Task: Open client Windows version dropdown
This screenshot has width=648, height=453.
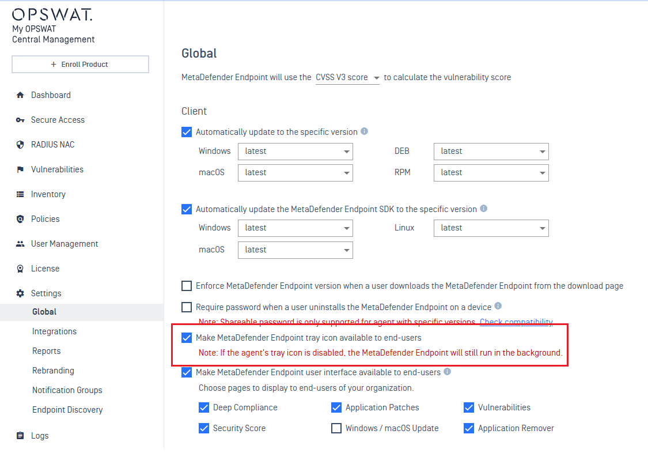Action: pyautogui.click(x=295, y=151)
